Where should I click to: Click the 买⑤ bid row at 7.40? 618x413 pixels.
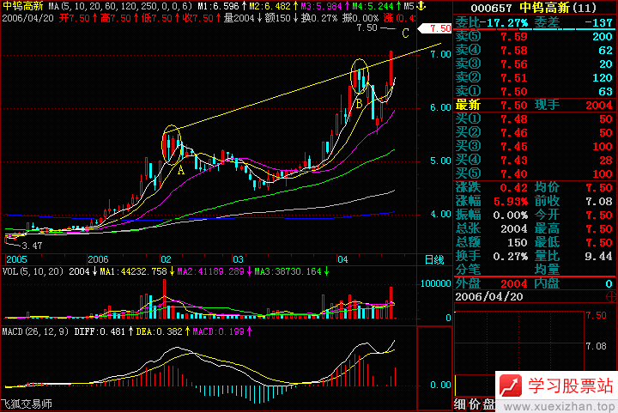pyautogui.click(x=534, y=173)
